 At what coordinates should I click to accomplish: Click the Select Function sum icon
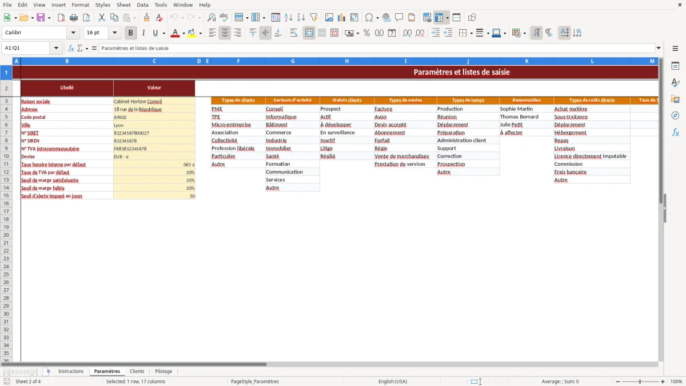click(80, 48)
